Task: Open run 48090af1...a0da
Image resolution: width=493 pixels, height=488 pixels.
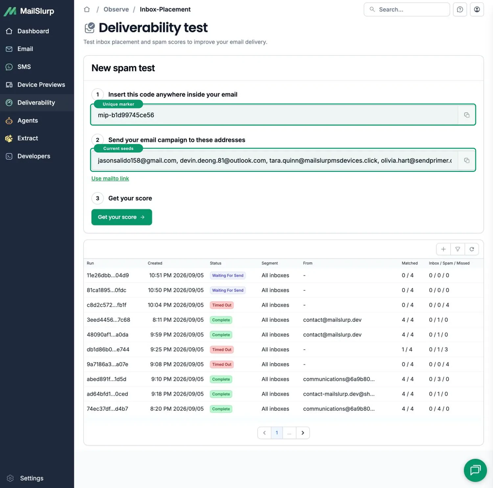Action: 107,335
